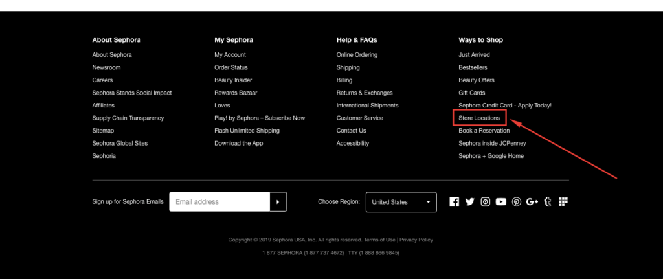663x279 pixels.
Task: View Shipping information
Action: [348, 67]
